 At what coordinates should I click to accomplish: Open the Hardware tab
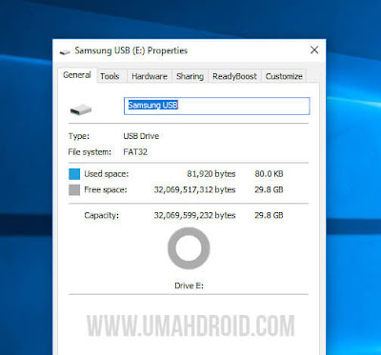(x=150, y=76)
